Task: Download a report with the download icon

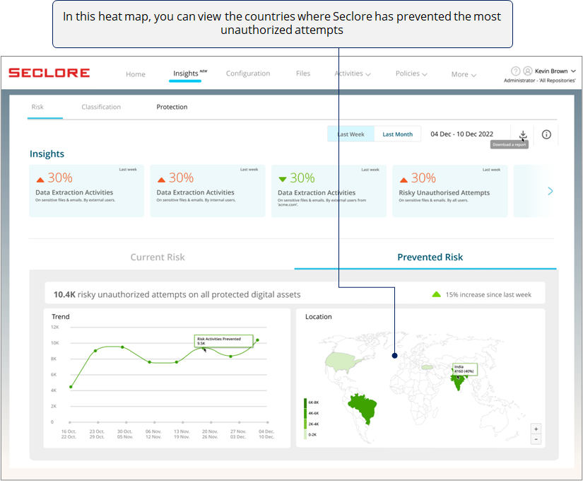Action: coord(523,134)
